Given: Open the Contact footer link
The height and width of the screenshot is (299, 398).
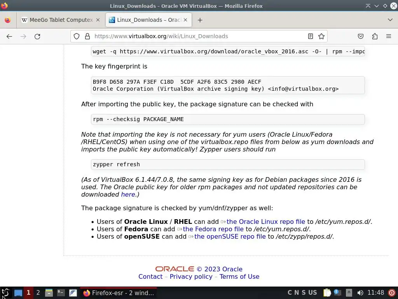Looking at the screenshot, I should click(x=150, y=277).
